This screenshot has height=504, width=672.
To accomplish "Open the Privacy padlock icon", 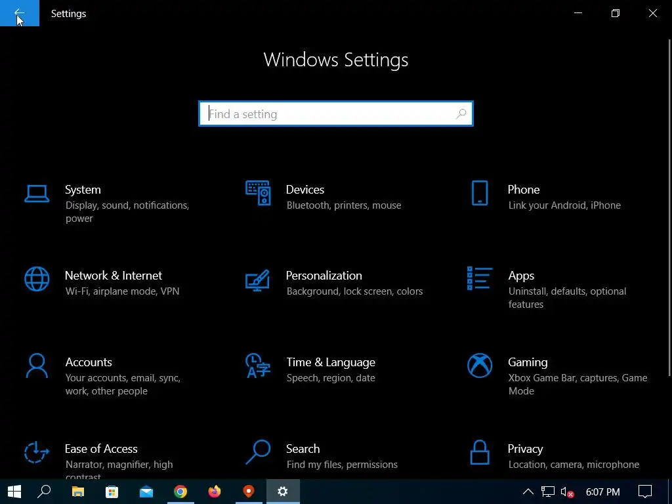I will click(480, 452).
